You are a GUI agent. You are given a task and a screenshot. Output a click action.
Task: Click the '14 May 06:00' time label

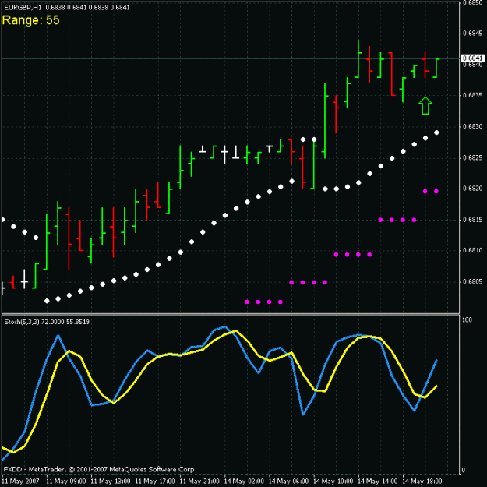(x=288, y=482)
